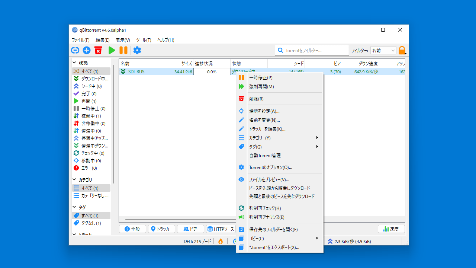Switch to the HTTPソース tab
Screen dimensions: 476x268
click(x=221, y=229)
